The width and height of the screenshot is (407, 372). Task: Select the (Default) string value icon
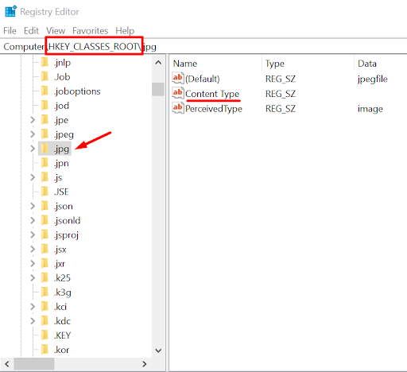pyautogui.click(x=178, y=78)
